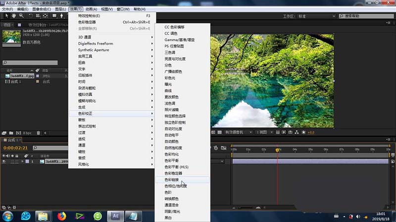Screen dimensions: 396x222
Task: Click the label color swatch of the jpg item
Action: click(x=38, y=76)
